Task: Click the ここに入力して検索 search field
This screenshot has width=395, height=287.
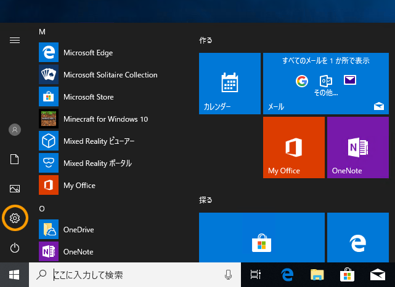Action: [x=135, y=275]
